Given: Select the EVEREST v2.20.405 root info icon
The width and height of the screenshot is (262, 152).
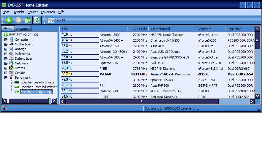Looking at the screenshot, I should [x=6, y=35].
